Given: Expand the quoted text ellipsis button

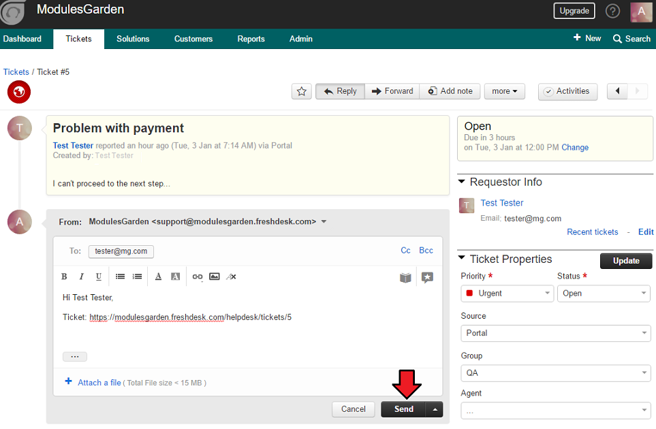Looking at the screenshot, I should (x=75, y=357).
